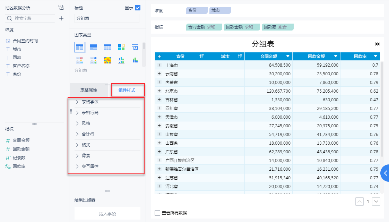Open the 回款金额 column header dropdown

[336, 57]
